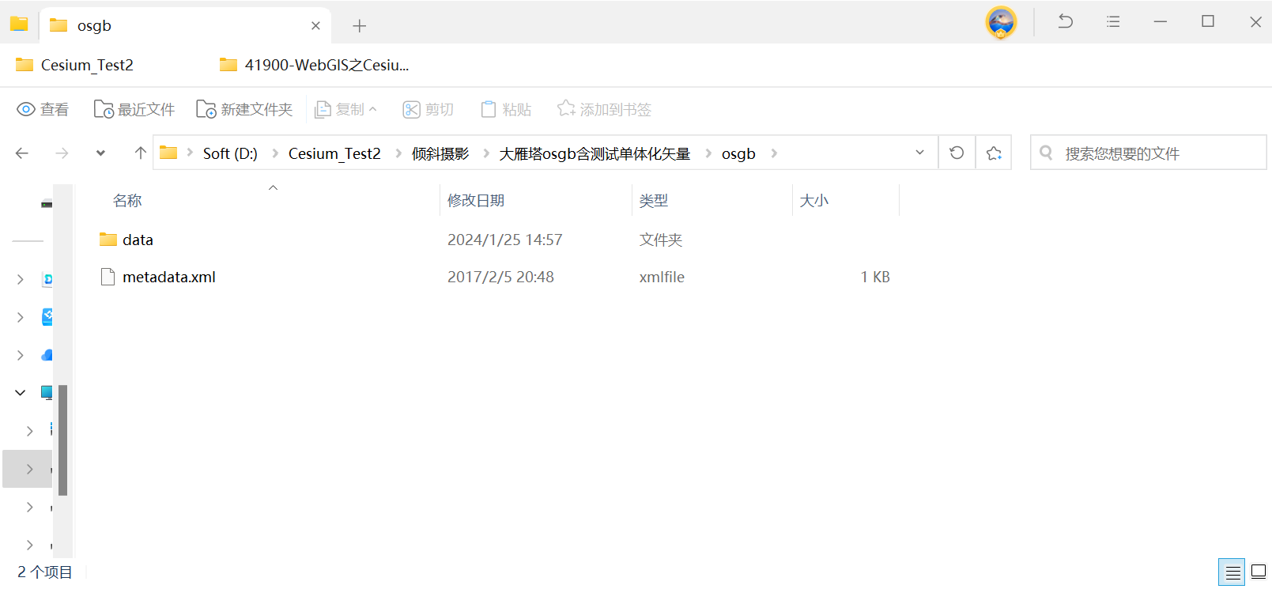Go up one folder level
The height and width of the screenshot is (589, 1272).
(x=140, y=153)
